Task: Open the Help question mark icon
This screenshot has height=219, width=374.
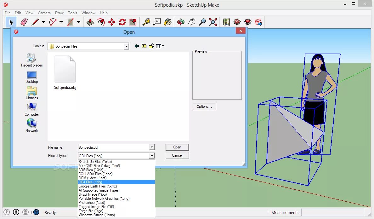Action: [x=36, y=212]
